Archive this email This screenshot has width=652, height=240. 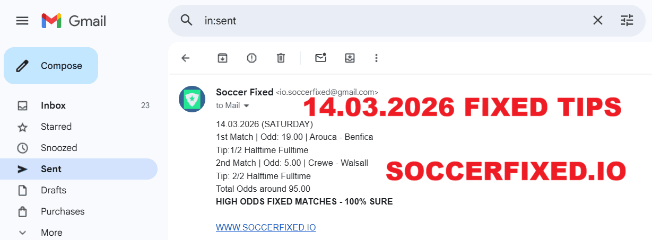(x=222, y=58)
